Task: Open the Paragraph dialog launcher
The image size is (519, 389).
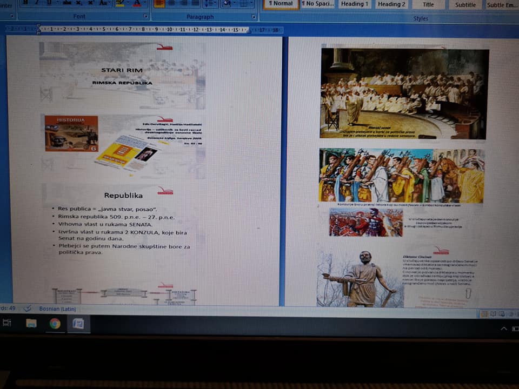Action: (253, 17)
